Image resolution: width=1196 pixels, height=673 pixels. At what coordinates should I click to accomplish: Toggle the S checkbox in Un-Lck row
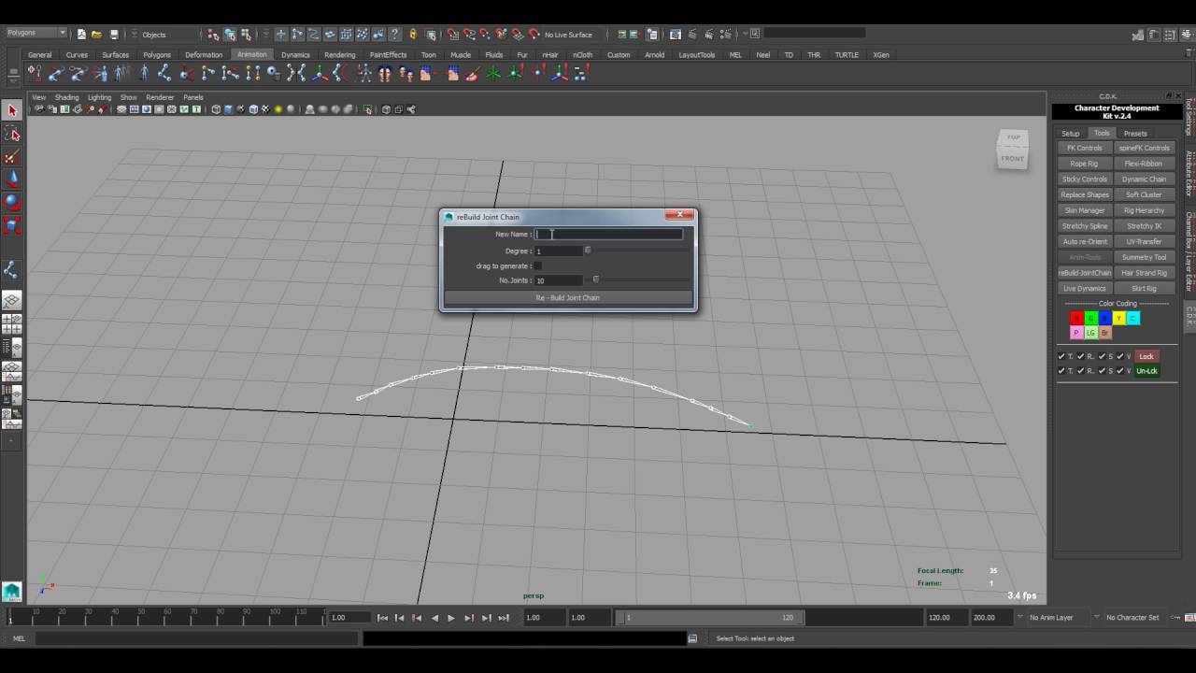click(1102, 371)
